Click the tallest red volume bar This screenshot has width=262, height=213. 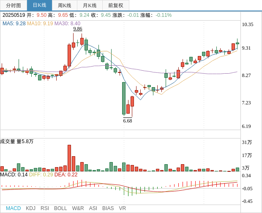[69, 158]
